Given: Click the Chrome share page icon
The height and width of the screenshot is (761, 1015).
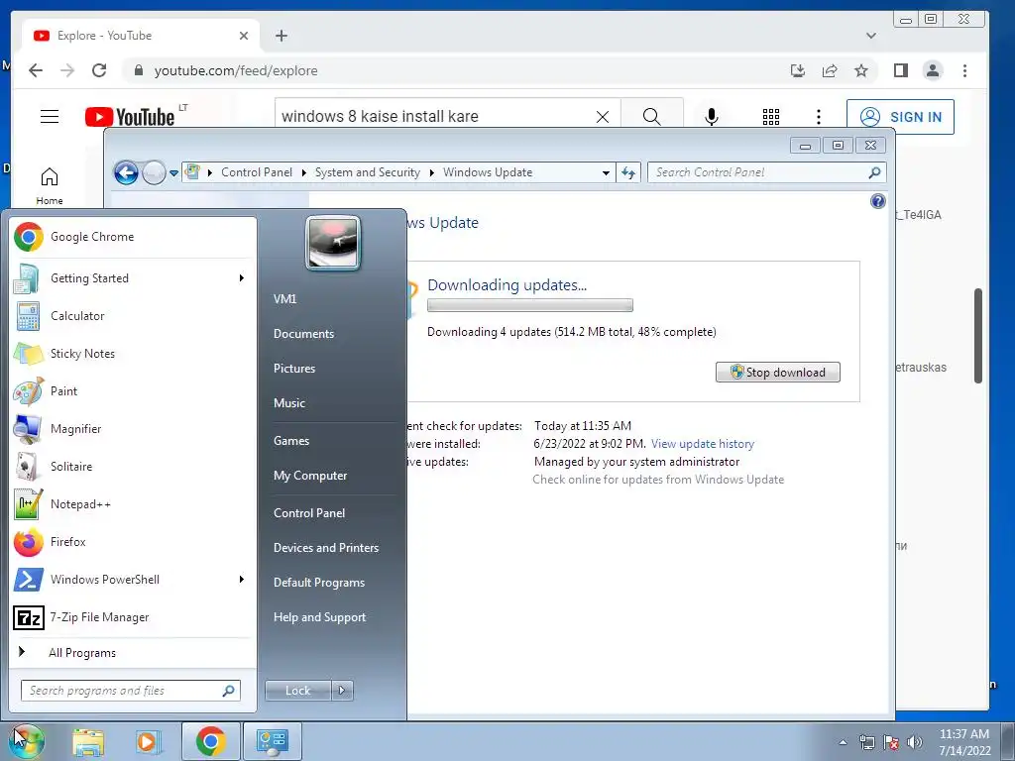Looking at the screenshot, I should (x=830, y=70).
